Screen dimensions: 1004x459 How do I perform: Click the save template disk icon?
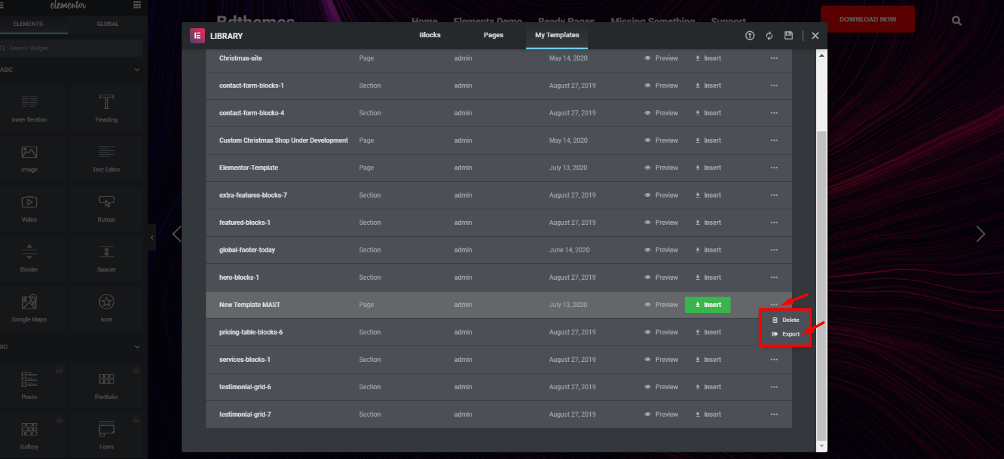(x=789, y=36)
